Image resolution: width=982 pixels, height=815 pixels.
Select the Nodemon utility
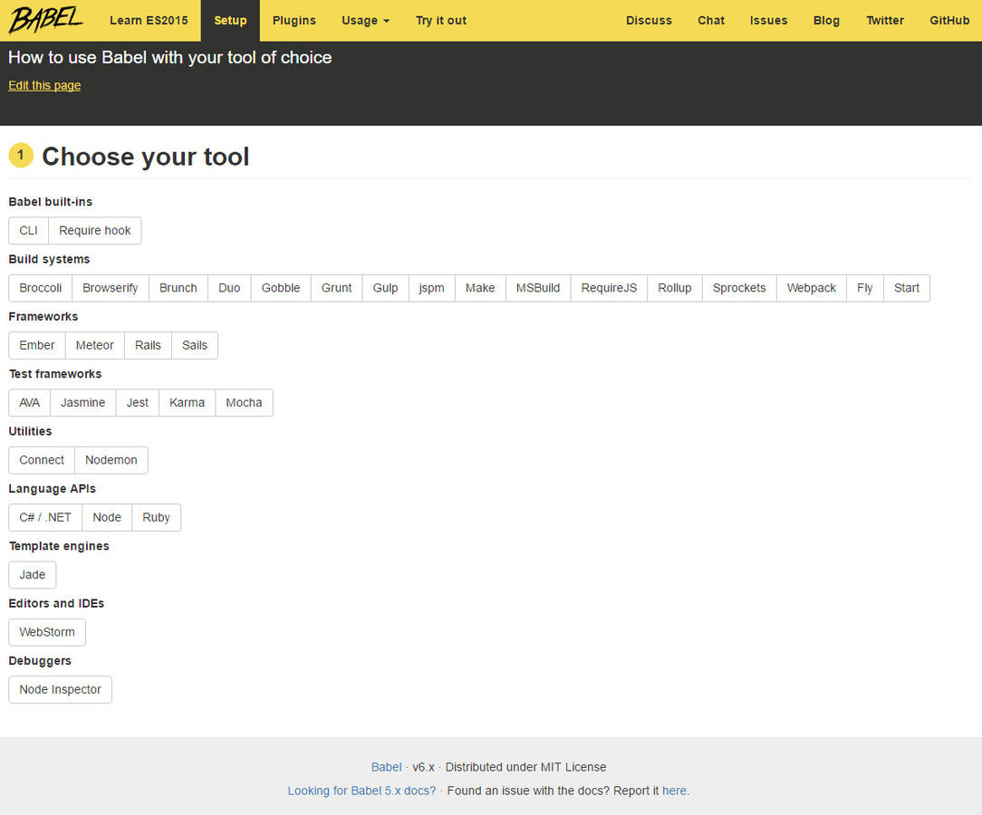pos(111,460)
